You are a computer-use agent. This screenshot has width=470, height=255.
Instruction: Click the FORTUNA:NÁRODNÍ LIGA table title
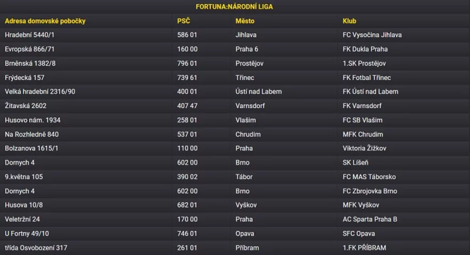[x=234, y=6]
